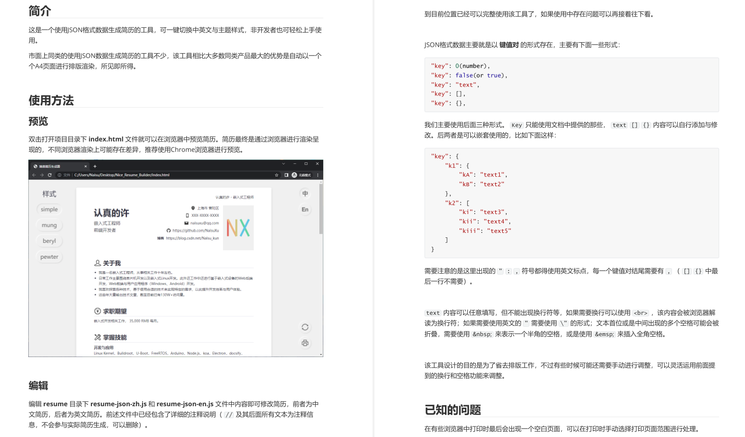Click the inline code &nbsp; tag
Viewport: 745px width, 437px height.
(482, 334)
